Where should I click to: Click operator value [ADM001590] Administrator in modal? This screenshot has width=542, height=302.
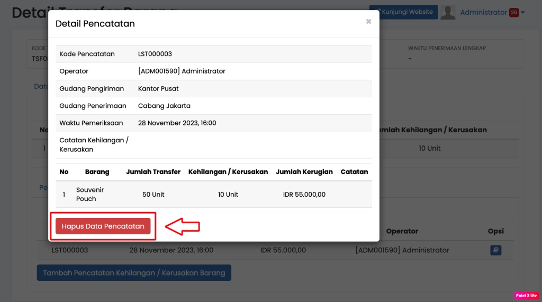point(182,71)
